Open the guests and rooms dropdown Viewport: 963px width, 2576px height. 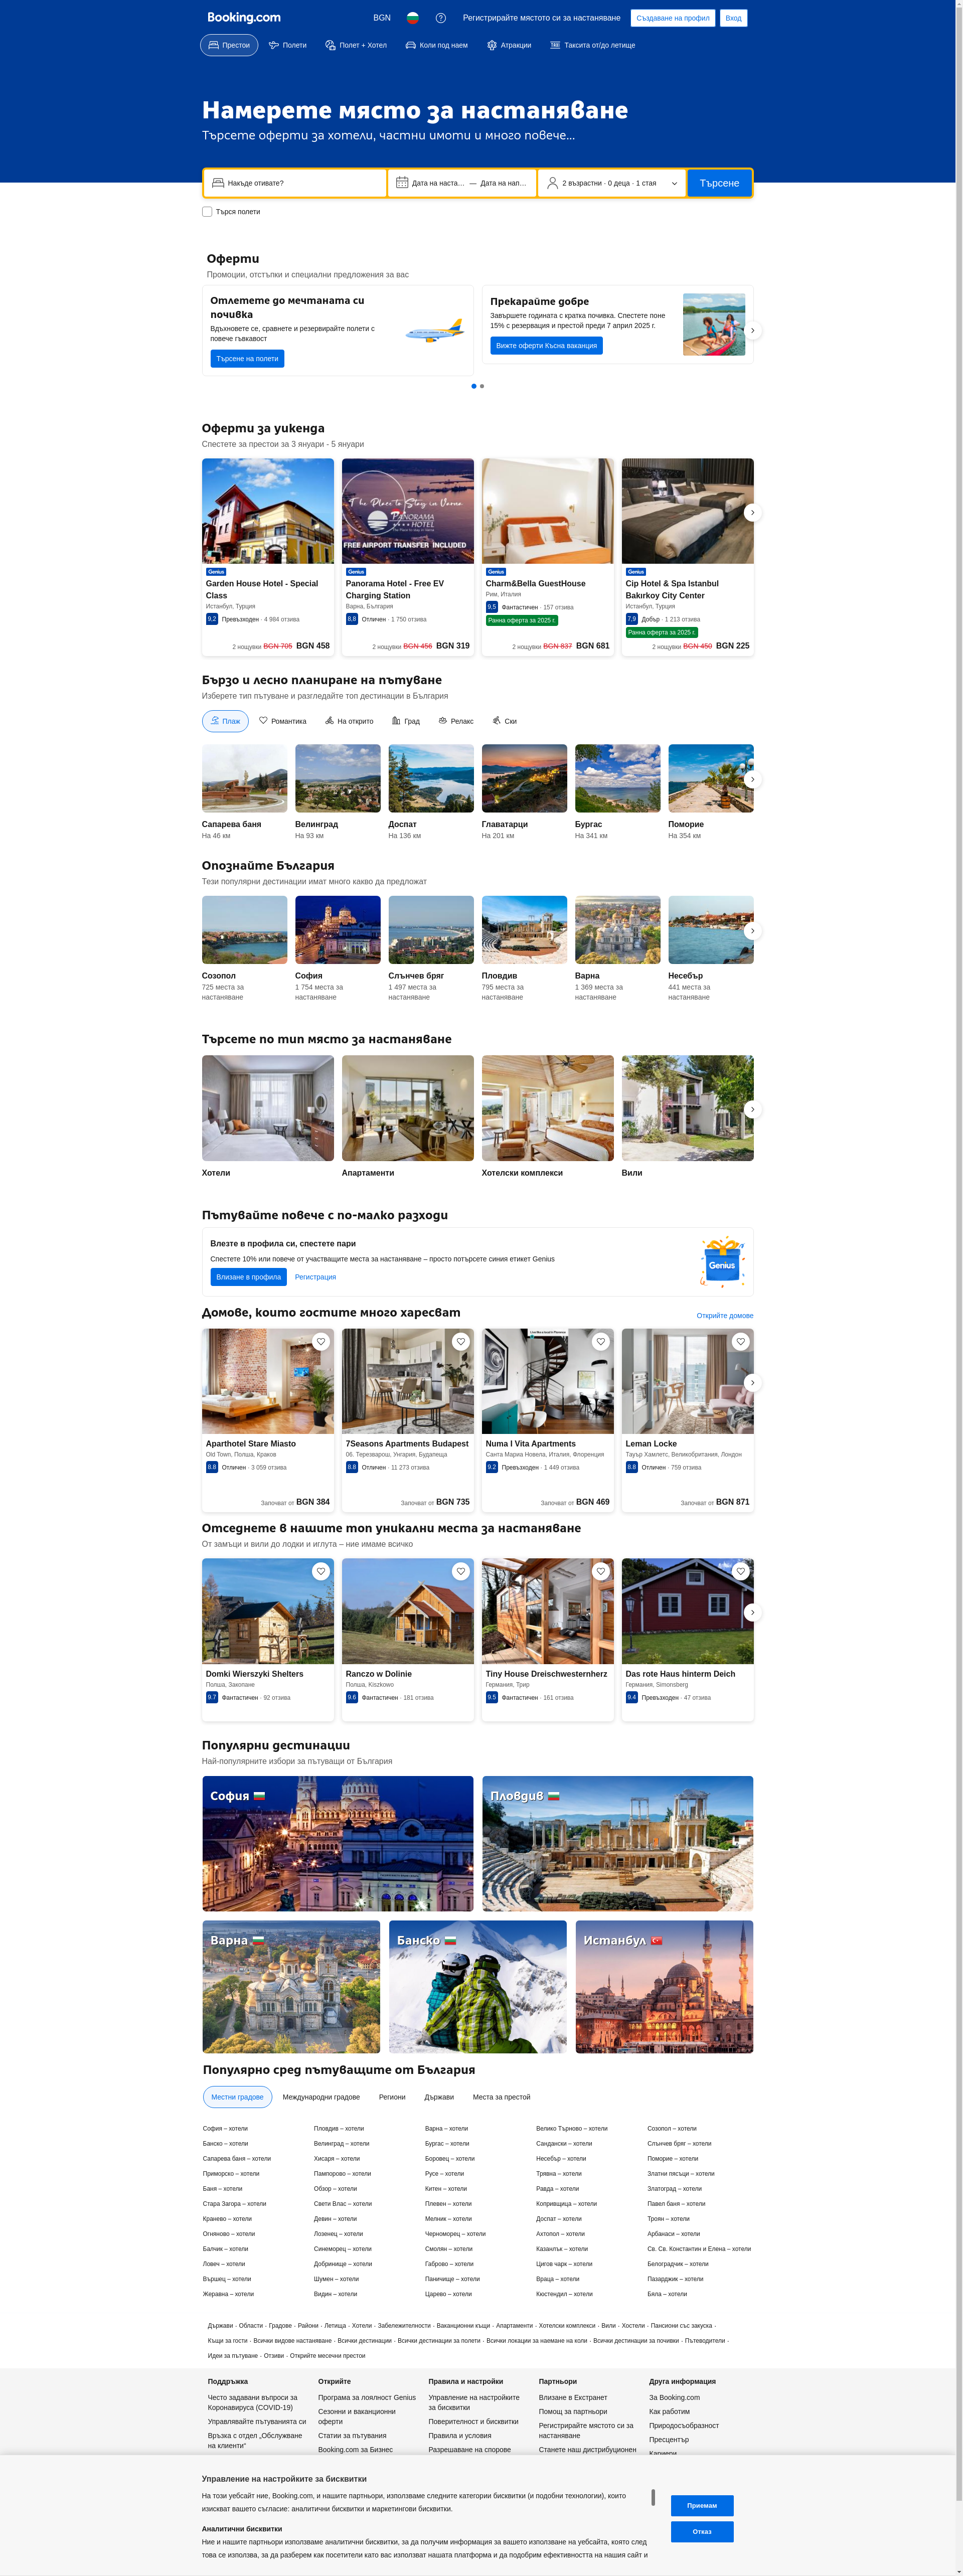pos(612,183)
